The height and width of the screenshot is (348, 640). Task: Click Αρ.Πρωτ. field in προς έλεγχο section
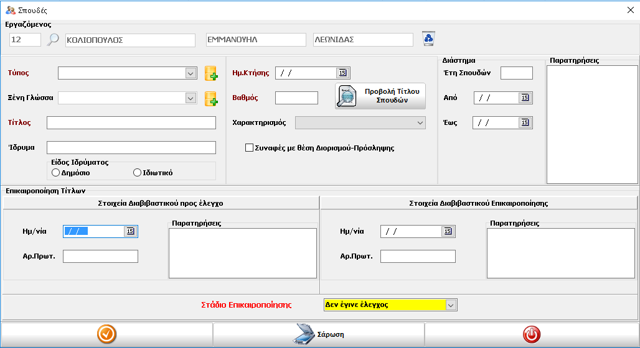100,256
